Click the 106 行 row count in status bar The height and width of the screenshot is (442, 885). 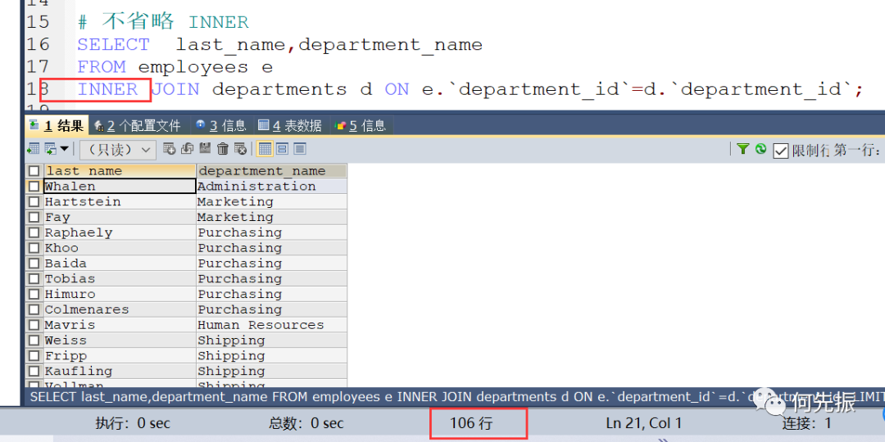tap(470, 423)
